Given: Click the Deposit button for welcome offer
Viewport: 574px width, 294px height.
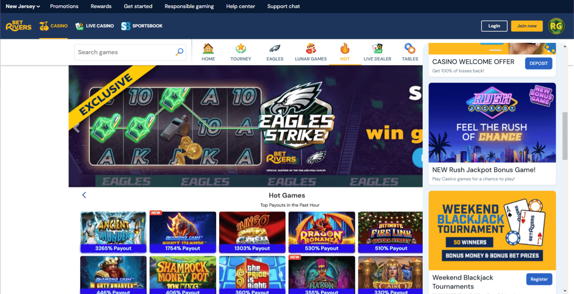Looking at the screenshot, I should coord(539,63).
